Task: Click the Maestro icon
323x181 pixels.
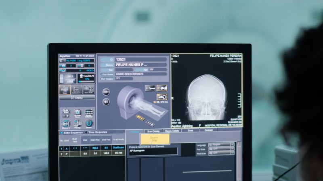Action: point(66,124)
